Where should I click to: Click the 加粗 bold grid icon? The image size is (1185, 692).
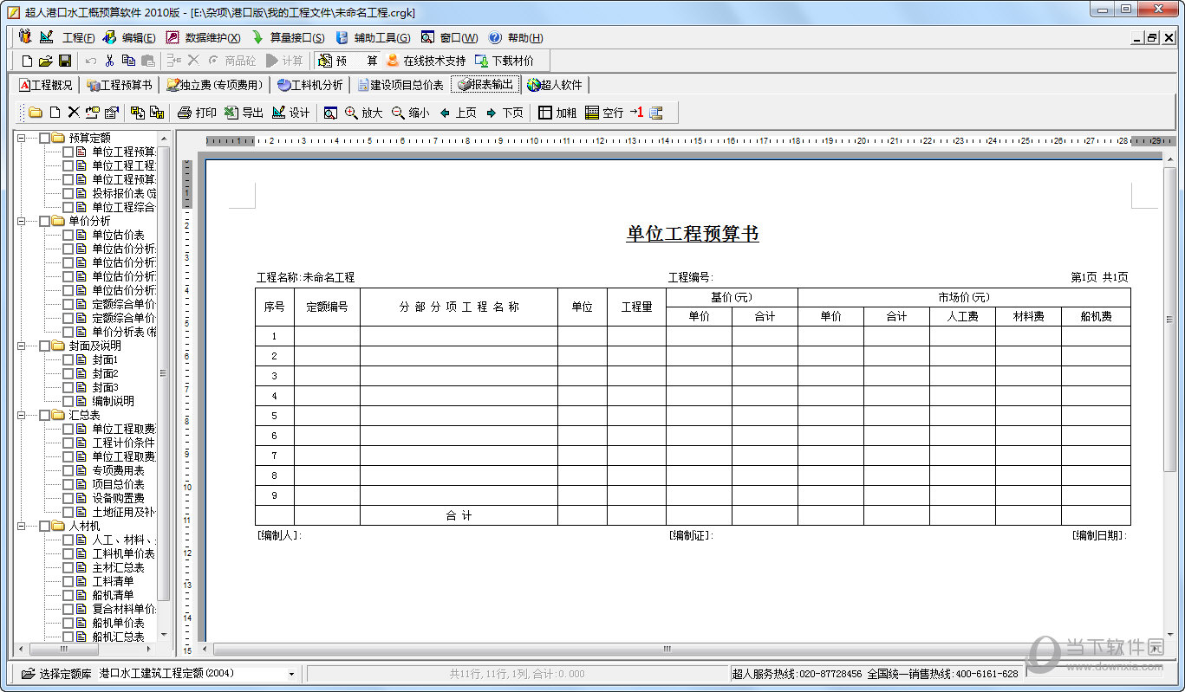click(x=545, y=113)
